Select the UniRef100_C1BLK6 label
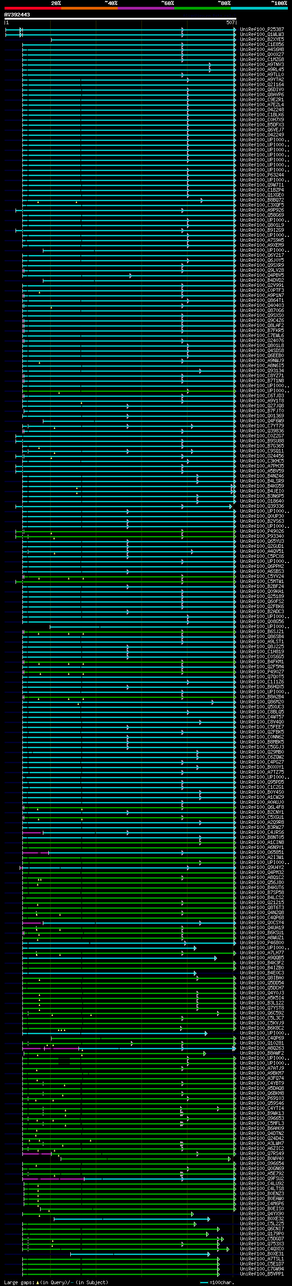The height and width of the screenshot is (1286, 292). pos(262,115)
